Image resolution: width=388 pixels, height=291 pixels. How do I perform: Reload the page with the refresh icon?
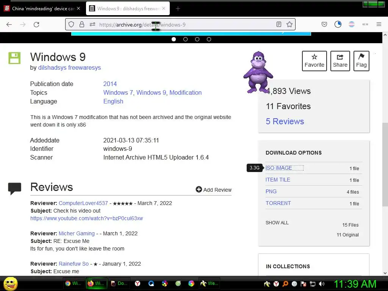coord(36,25)
